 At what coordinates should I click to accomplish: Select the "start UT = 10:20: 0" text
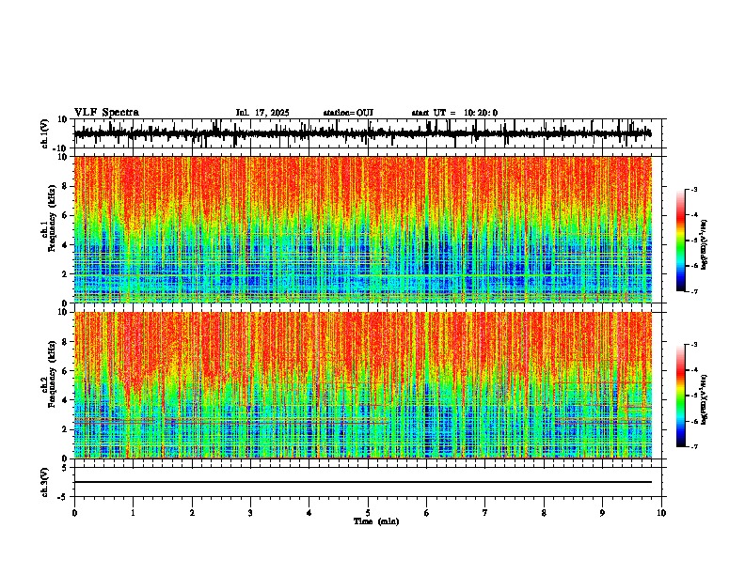[x=454, y=113]
